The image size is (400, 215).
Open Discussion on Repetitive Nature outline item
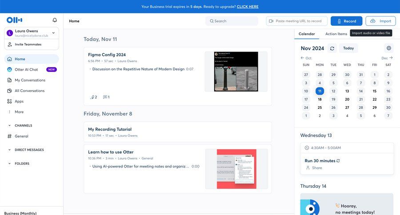138,69
